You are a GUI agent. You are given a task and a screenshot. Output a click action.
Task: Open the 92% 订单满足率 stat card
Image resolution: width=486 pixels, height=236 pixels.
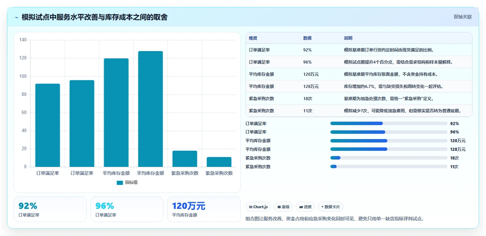tap(50, 209)
